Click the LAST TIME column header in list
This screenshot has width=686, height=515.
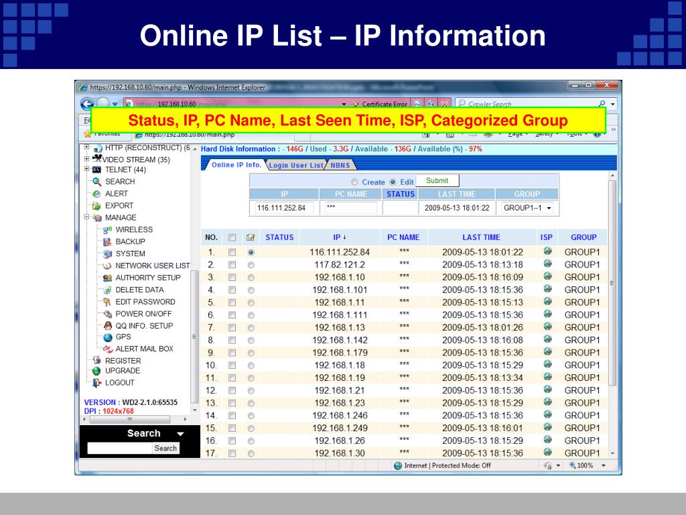coord(481,237)
